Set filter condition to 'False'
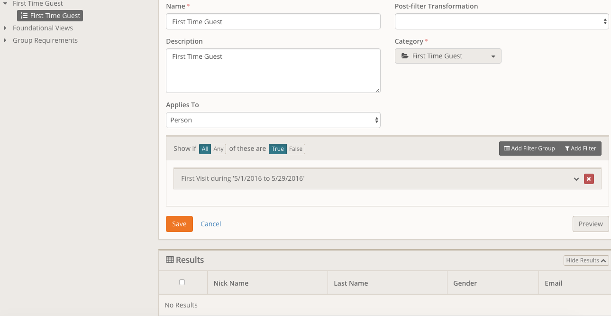 pos(296,149)
